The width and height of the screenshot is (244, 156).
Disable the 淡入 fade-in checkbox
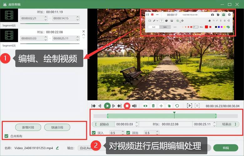tap(94, 133)
